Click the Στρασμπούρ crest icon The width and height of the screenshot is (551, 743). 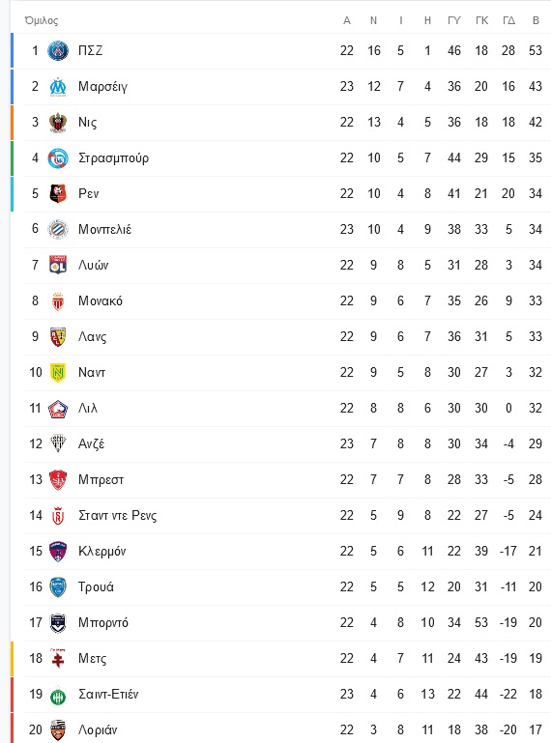coord(58,158)
